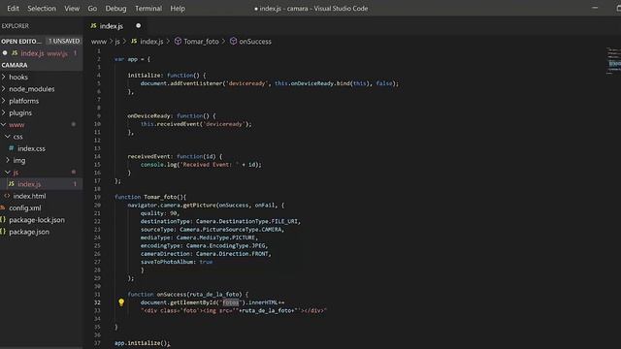Click the EXPLORER panel title
Viewport: 621px width, 349px height.
16,26
